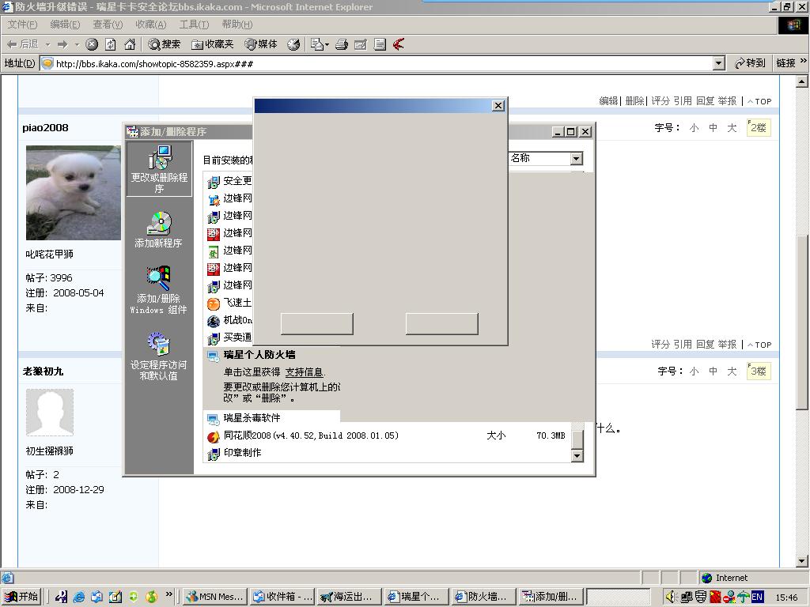Click the address bar page icon
Image resolution: width=810 pixels, height=607 pixels.
coord(47,63)
